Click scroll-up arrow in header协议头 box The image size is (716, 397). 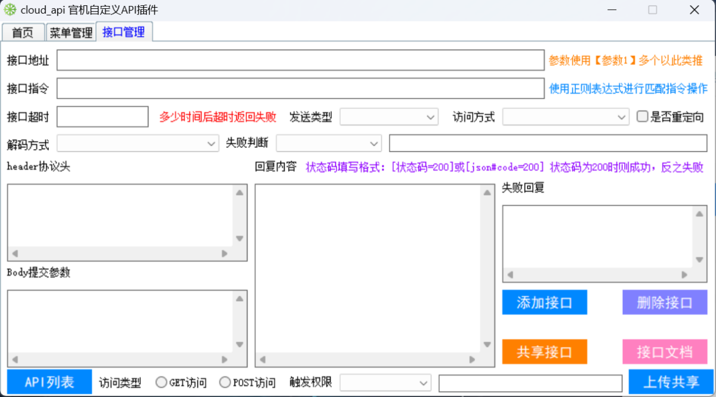pos(239,193)
